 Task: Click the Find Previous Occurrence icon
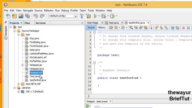(x=136, y=27)
